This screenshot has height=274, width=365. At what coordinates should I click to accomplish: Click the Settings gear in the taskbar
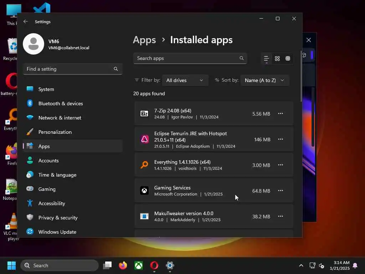point(170,265)
